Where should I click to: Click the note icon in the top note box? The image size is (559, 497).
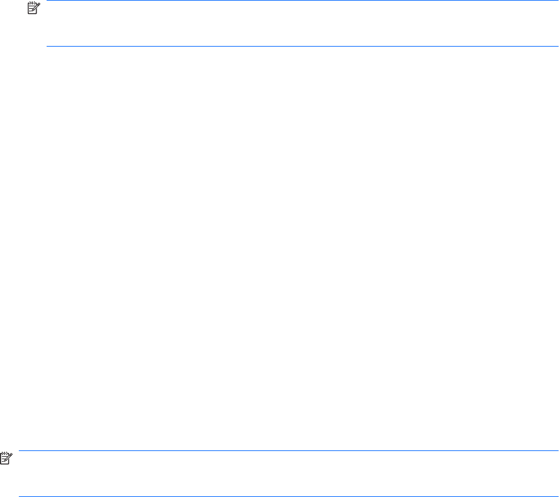tap(33, 8)
